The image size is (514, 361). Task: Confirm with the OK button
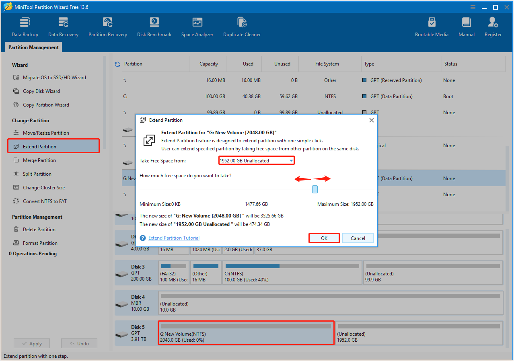(324, 238)
